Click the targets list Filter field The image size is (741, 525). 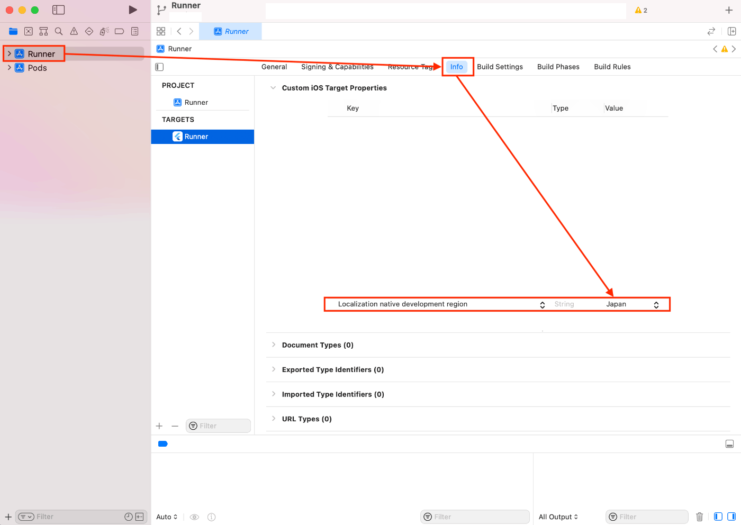pos(218,426)
